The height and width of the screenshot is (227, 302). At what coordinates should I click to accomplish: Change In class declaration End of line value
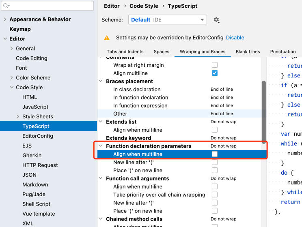[222, 89]
